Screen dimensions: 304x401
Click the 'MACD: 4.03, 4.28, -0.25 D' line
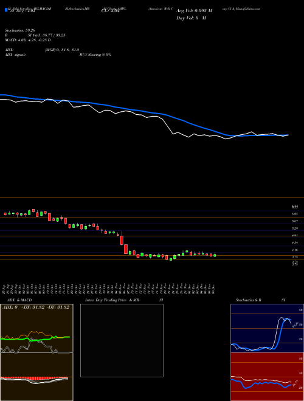coord(27,40)
